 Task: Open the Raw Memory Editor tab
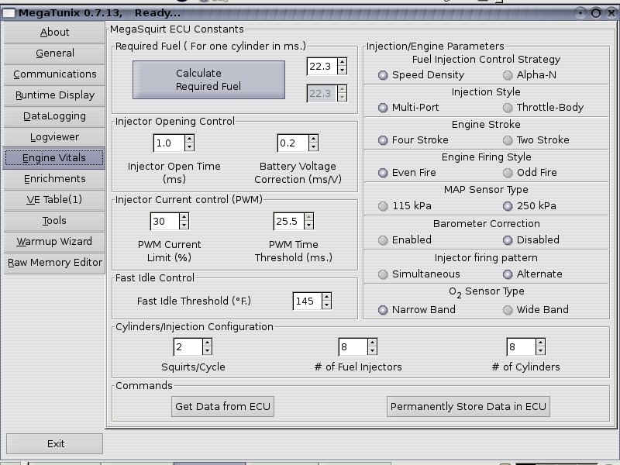pos(54,263)
